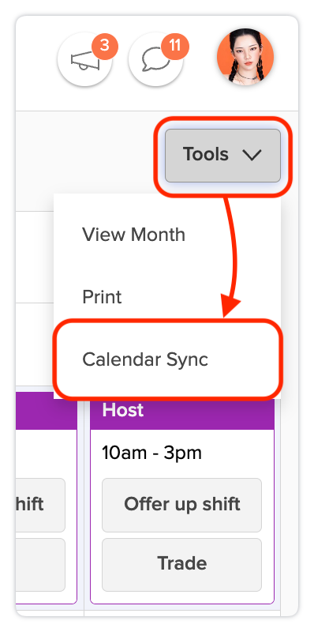Click the chevron arrow inside Tools
This screenshot has width=314, height=632.
click(252, 155)
